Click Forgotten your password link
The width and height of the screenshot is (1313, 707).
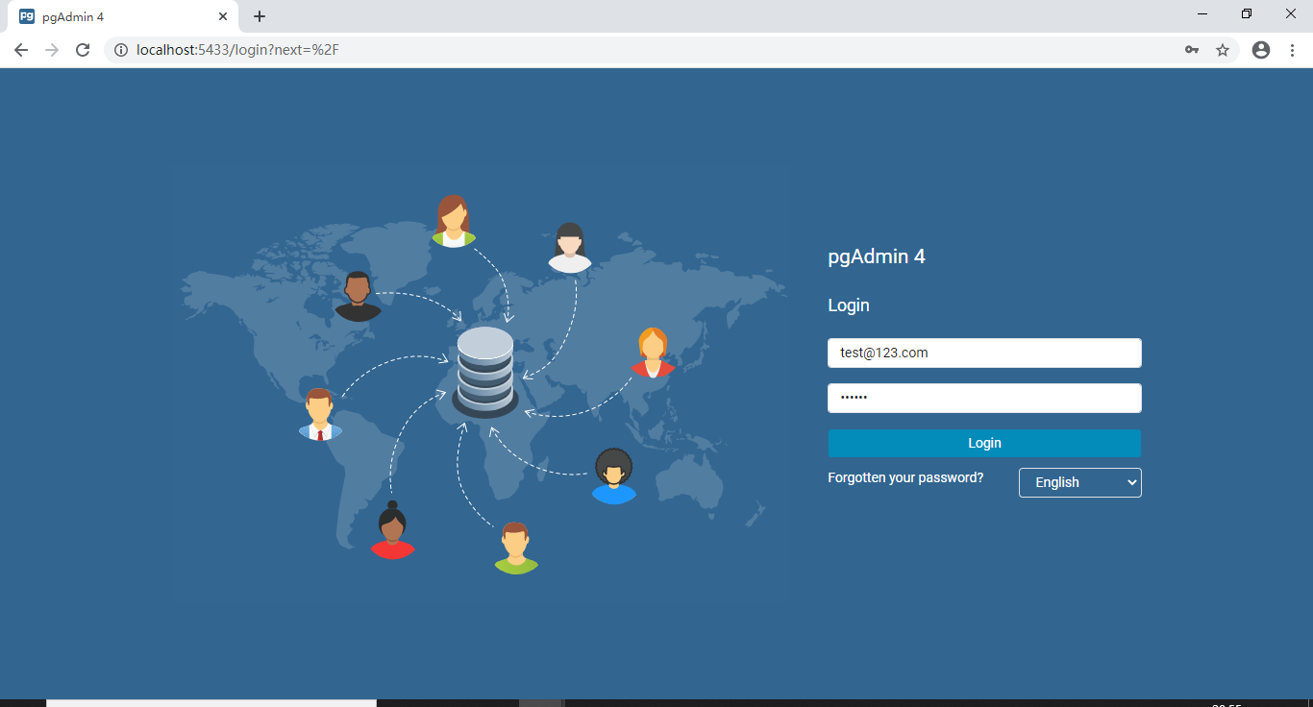[x=905, y=477]
